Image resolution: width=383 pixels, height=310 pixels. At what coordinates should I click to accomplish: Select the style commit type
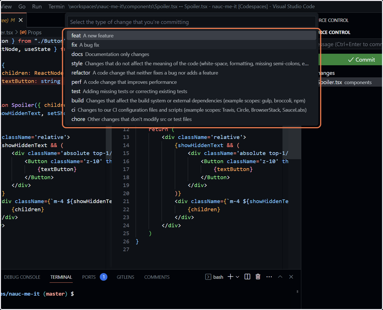[x=191, y=63]
